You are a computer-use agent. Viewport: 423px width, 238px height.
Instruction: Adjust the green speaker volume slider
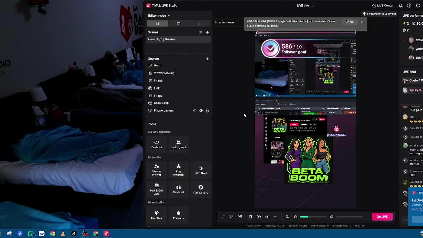point(313,217)
